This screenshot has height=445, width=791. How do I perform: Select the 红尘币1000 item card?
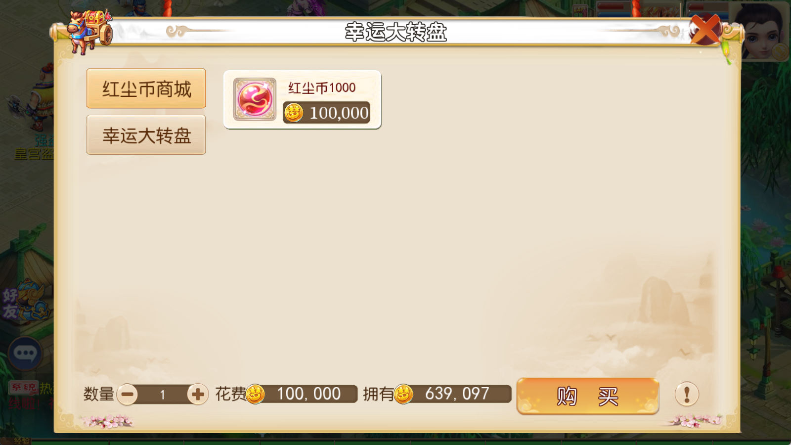point(303,99)
